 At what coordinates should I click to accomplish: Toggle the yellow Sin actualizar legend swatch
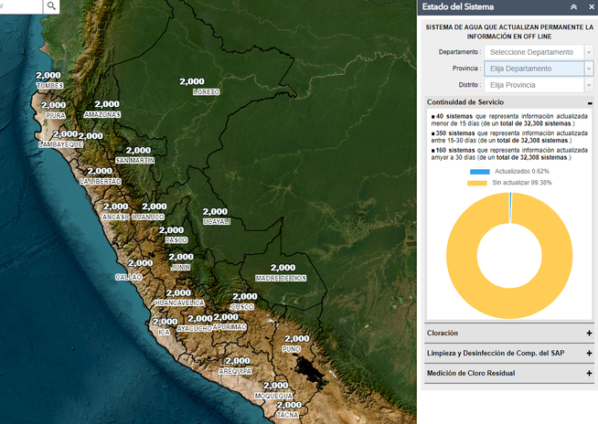point(477,183)
